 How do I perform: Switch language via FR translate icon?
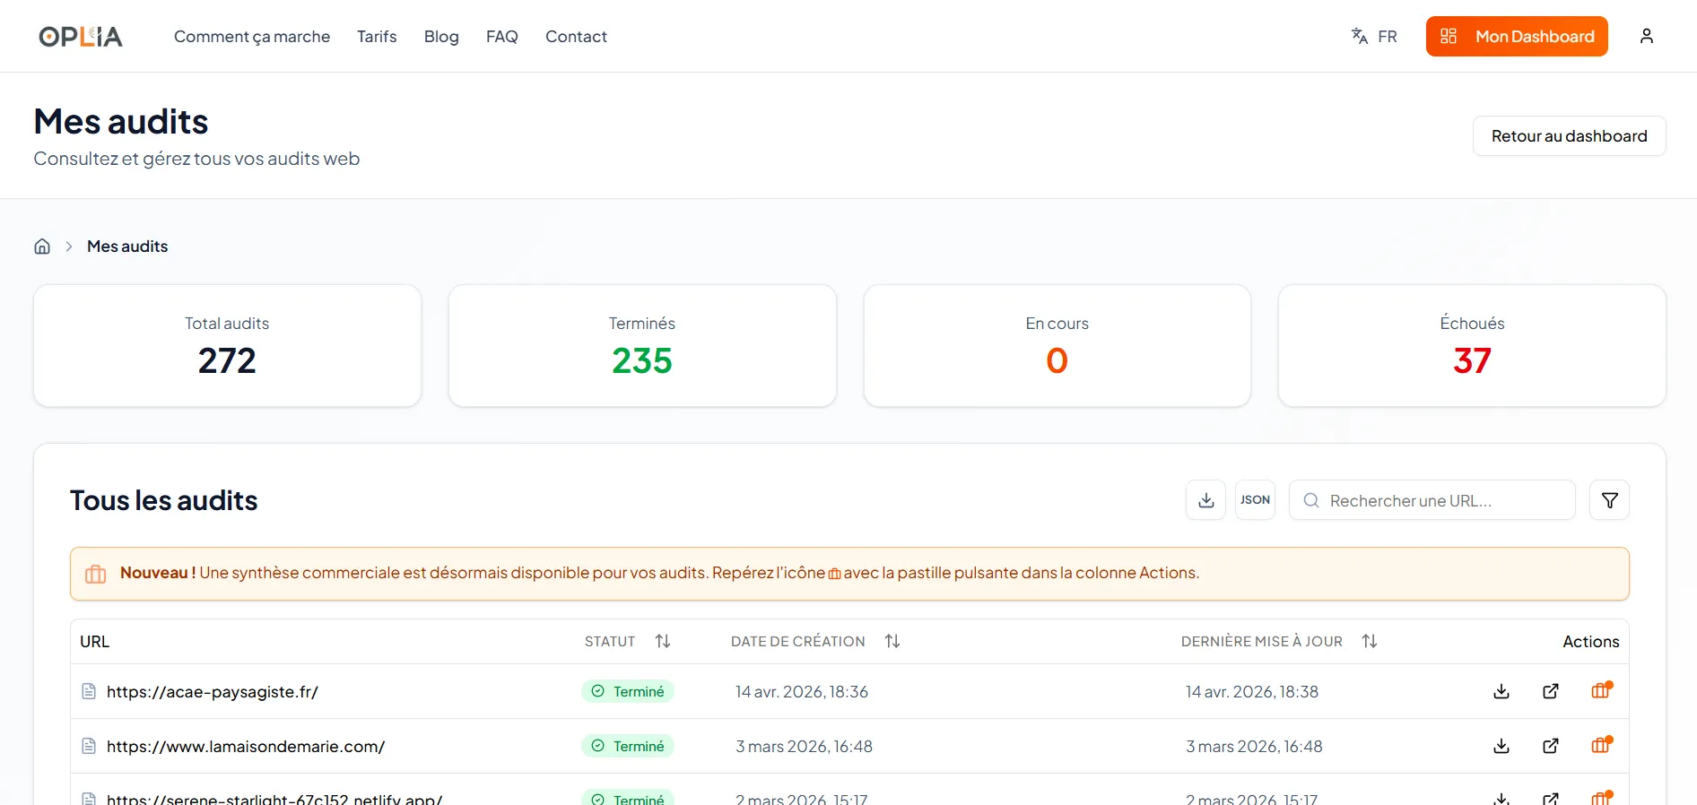pyautogui.click(x=1374, y=36)
